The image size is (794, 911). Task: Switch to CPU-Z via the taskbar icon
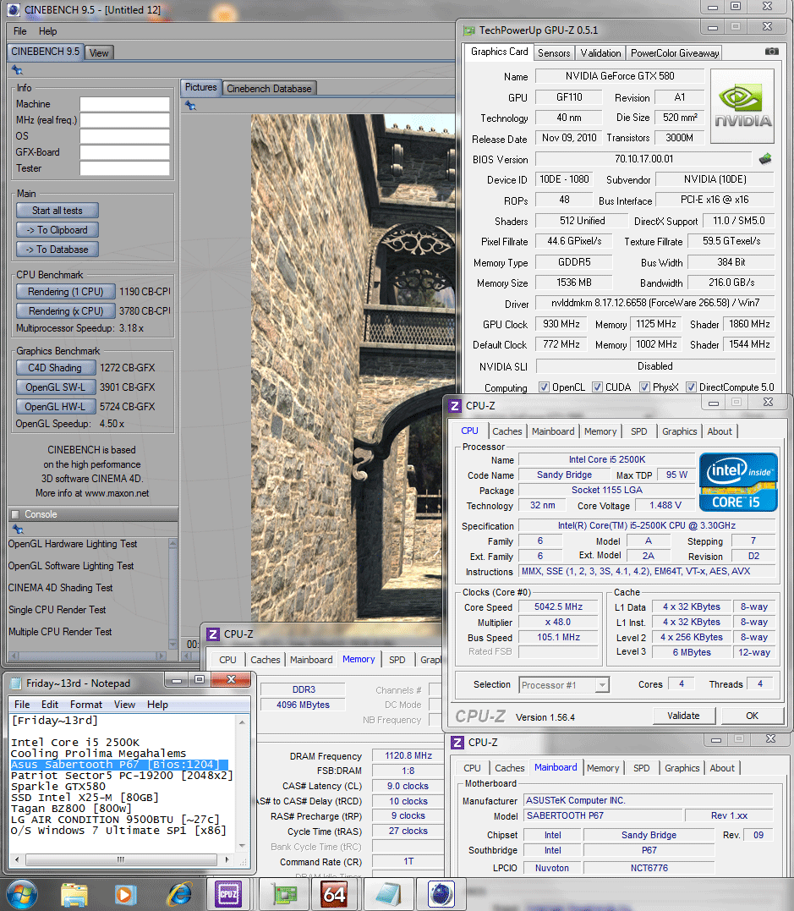click(228, 895)
